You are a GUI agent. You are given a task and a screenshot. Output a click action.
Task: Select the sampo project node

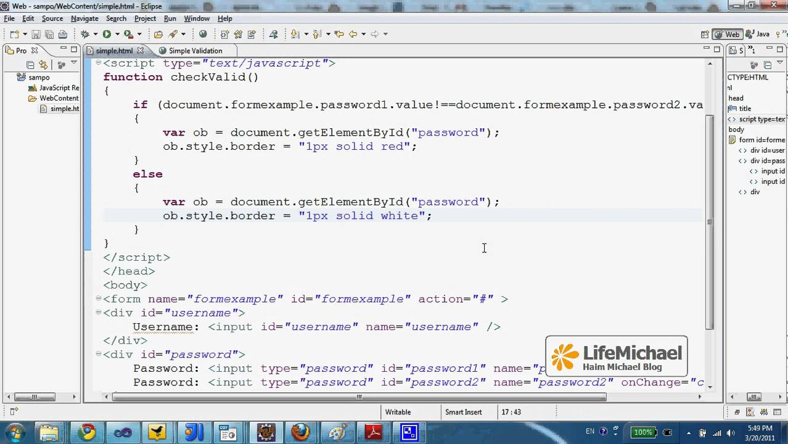(39, 78)
